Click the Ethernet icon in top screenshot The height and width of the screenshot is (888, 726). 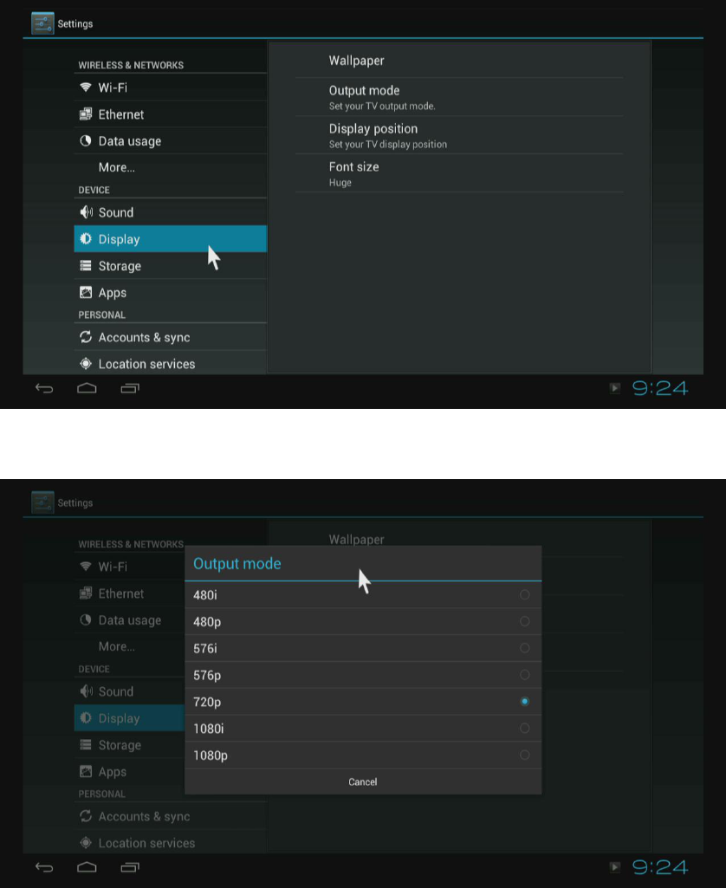[x=86, y=114]
